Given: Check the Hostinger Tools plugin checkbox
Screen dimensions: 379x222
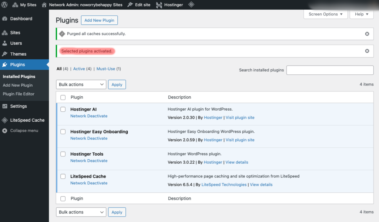Looking at the screenshot, I should pyautogui.click(x=63, y=154).
